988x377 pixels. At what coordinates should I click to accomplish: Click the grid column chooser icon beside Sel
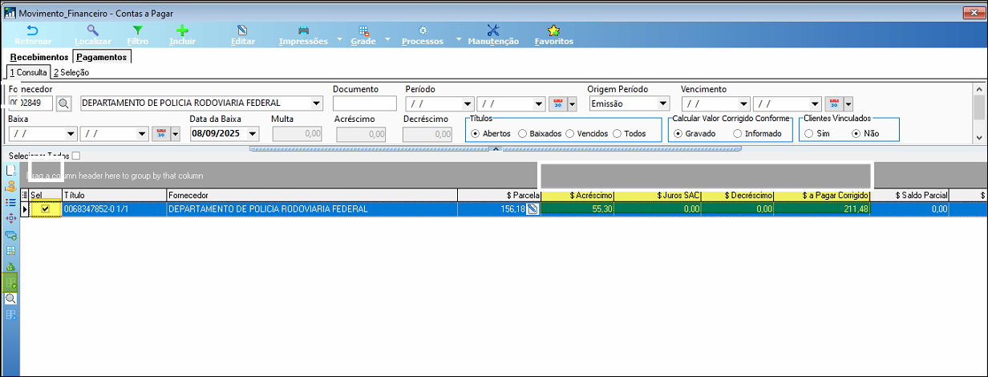tap(25, 195)
